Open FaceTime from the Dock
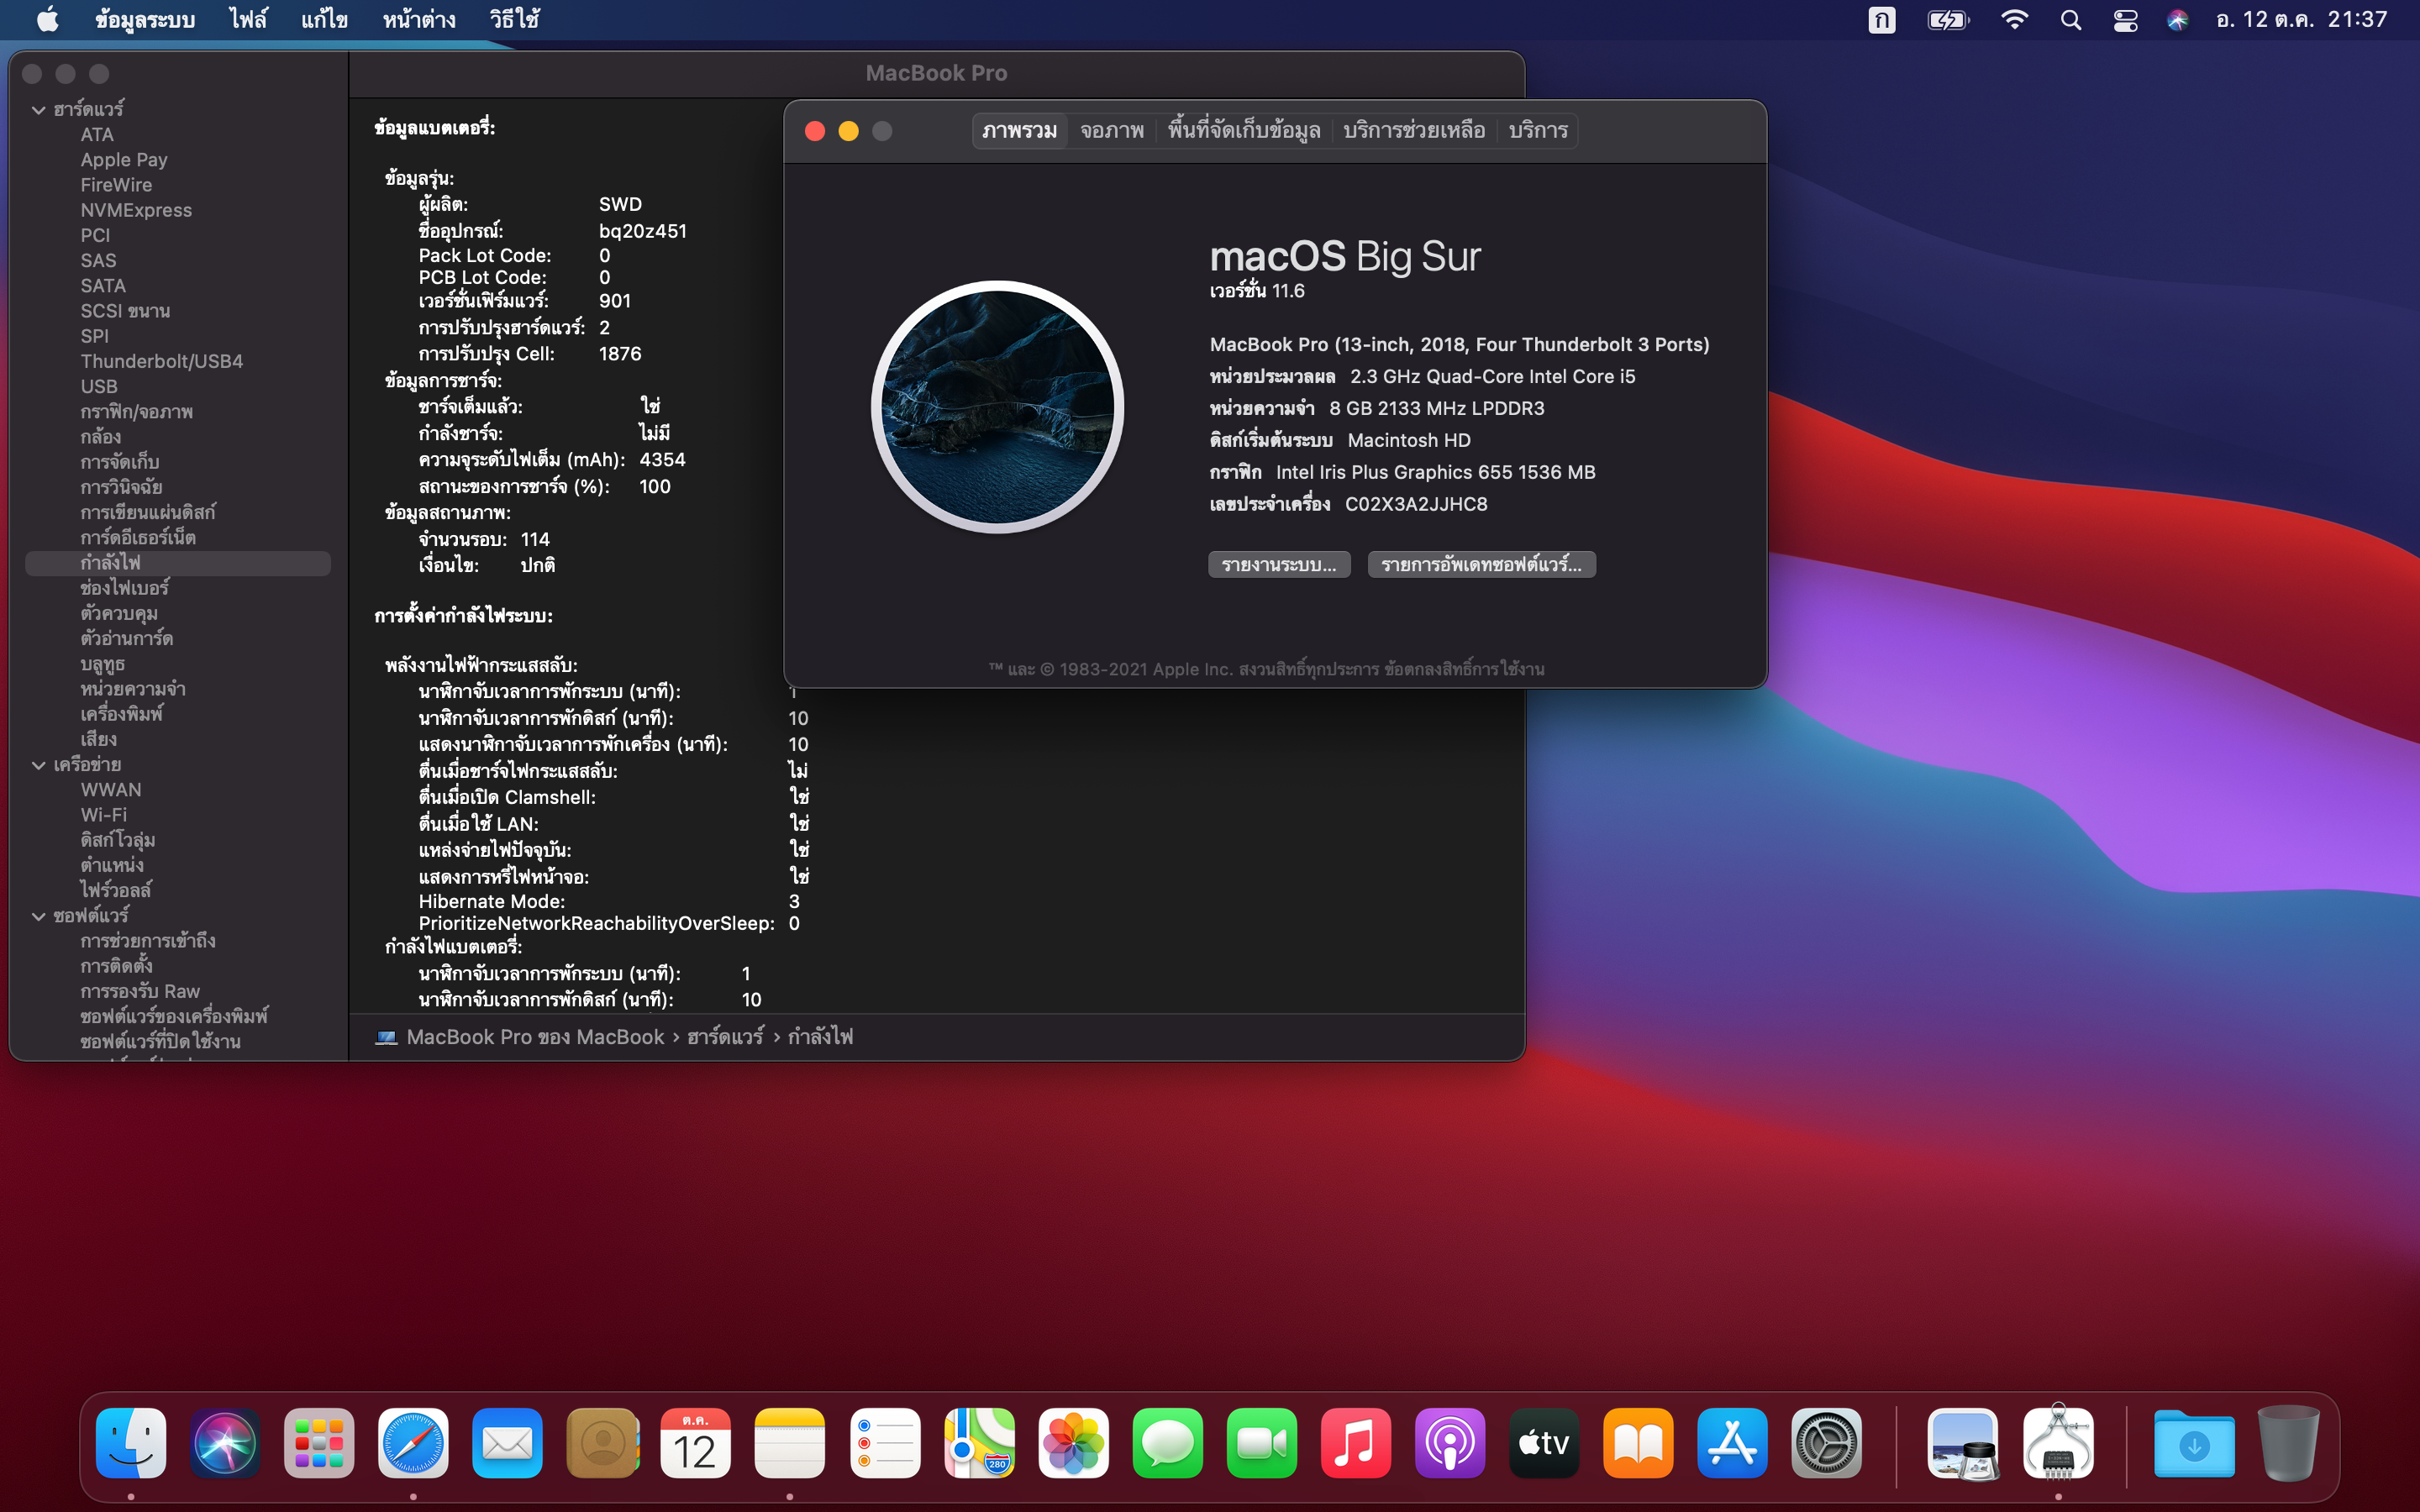The width and height of the screenshot is (2420, 1512). [x=1261, y=1443]
